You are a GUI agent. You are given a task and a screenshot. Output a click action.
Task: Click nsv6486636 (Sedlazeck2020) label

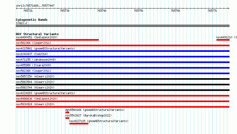37,99
